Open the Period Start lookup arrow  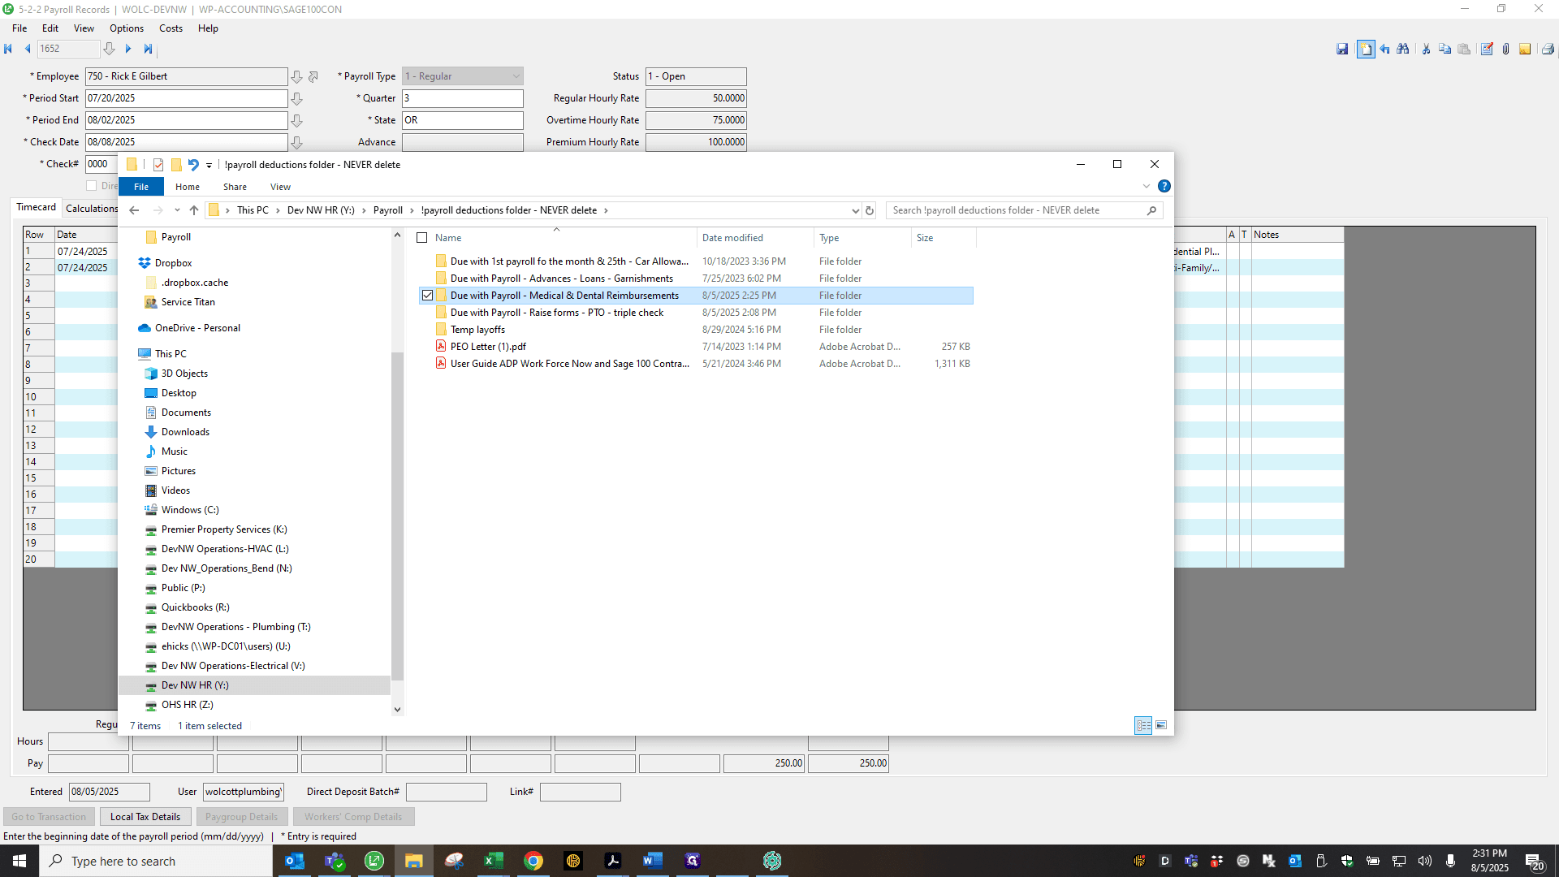point(297,98)
